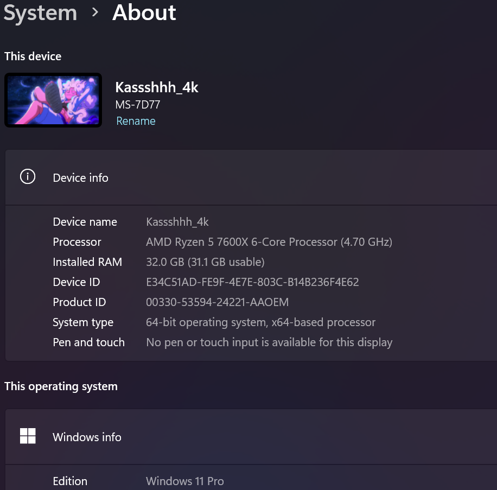The image size is (497, 490).
Task: Collapse the Device info section
Action: 250,178
